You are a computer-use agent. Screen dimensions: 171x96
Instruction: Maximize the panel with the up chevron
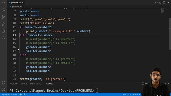(x=165, y=83)
